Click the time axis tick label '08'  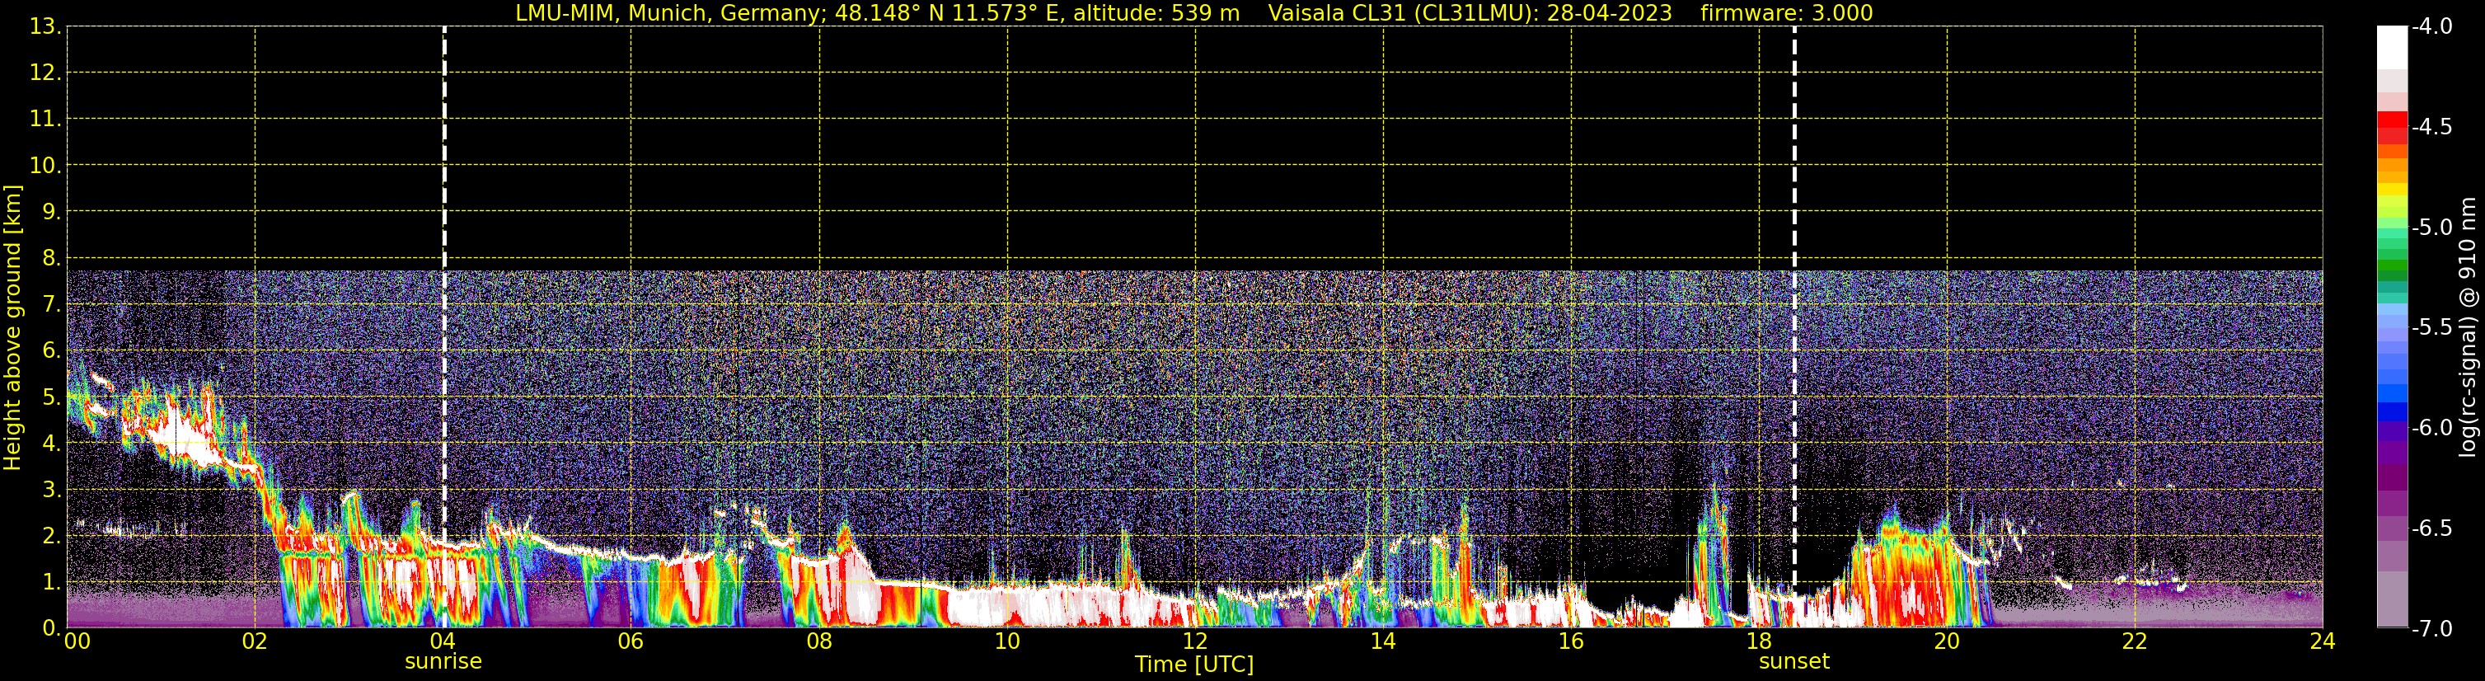pos(819,641)
